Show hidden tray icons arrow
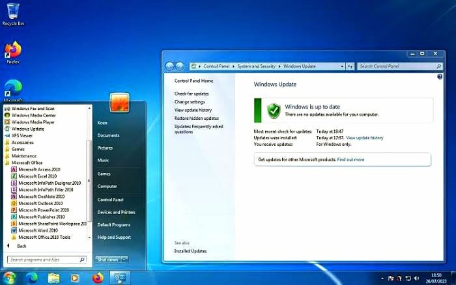This screenshot has height=285, width=456. pyautogui.click(x=382, y=278)
